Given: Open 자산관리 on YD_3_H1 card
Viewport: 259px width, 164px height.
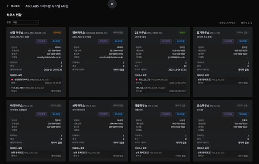Looking at the screenshot, I should coord(104,114).
